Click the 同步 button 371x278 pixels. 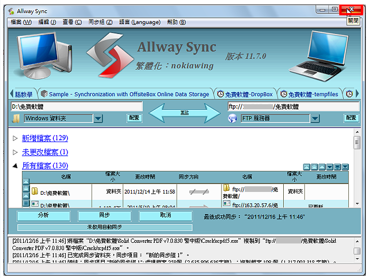click(104, 216)
